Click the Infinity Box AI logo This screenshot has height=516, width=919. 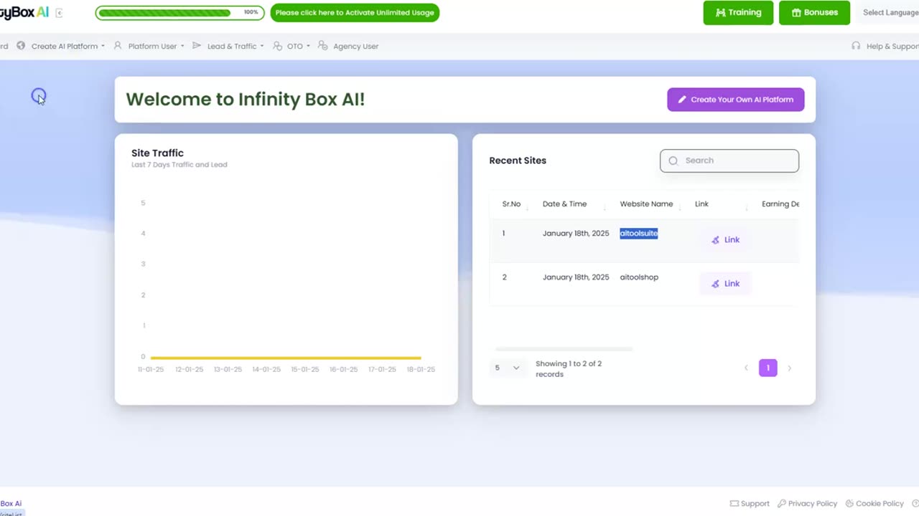24,12
